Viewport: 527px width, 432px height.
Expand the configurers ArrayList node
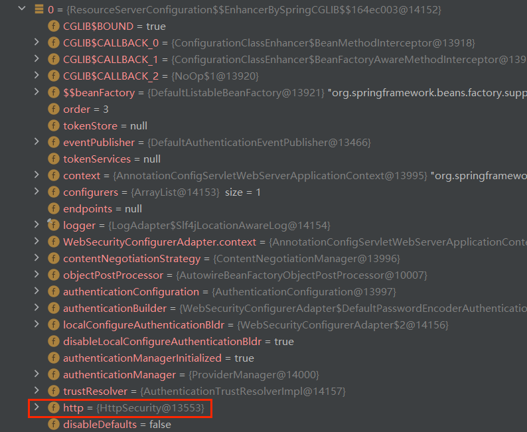(x=37, y=192)
